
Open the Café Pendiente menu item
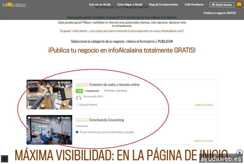194,5
